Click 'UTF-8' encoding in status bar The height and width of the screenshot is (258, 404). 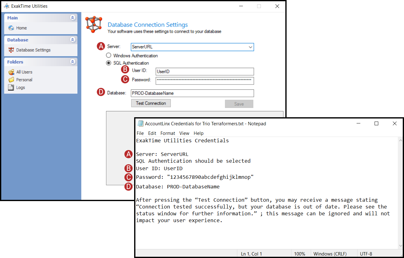tap(366, 254)
